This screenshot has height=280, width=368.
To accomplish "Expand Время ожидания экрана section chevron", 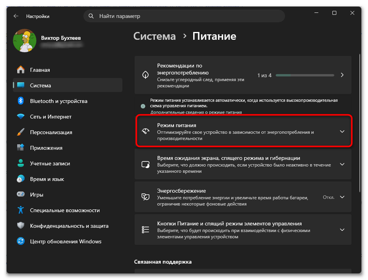I will (x=342, y=164).
